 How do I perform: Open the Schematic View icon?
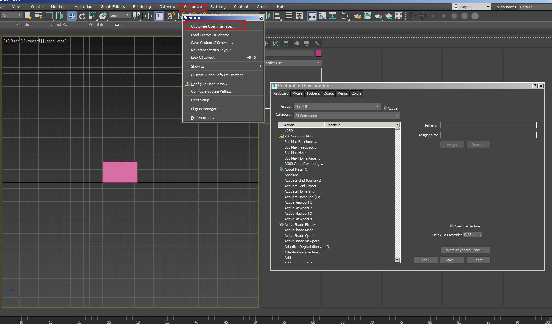333,16
